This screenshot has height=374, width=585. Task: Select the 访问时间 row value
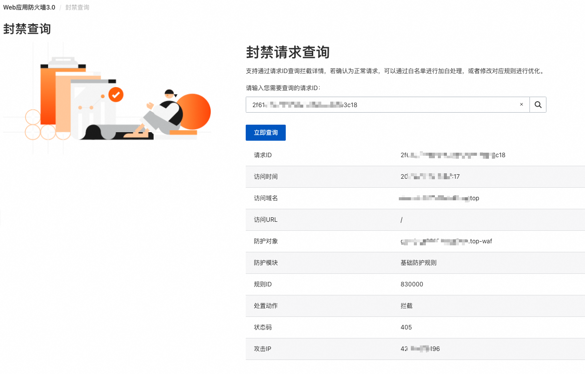430,177
